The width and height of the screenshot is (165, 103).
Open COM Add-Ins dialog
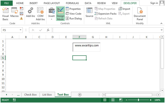[40, 14]
